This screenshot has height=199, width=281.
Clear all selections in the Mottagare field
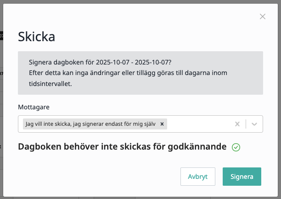click(x=237, y=124)
